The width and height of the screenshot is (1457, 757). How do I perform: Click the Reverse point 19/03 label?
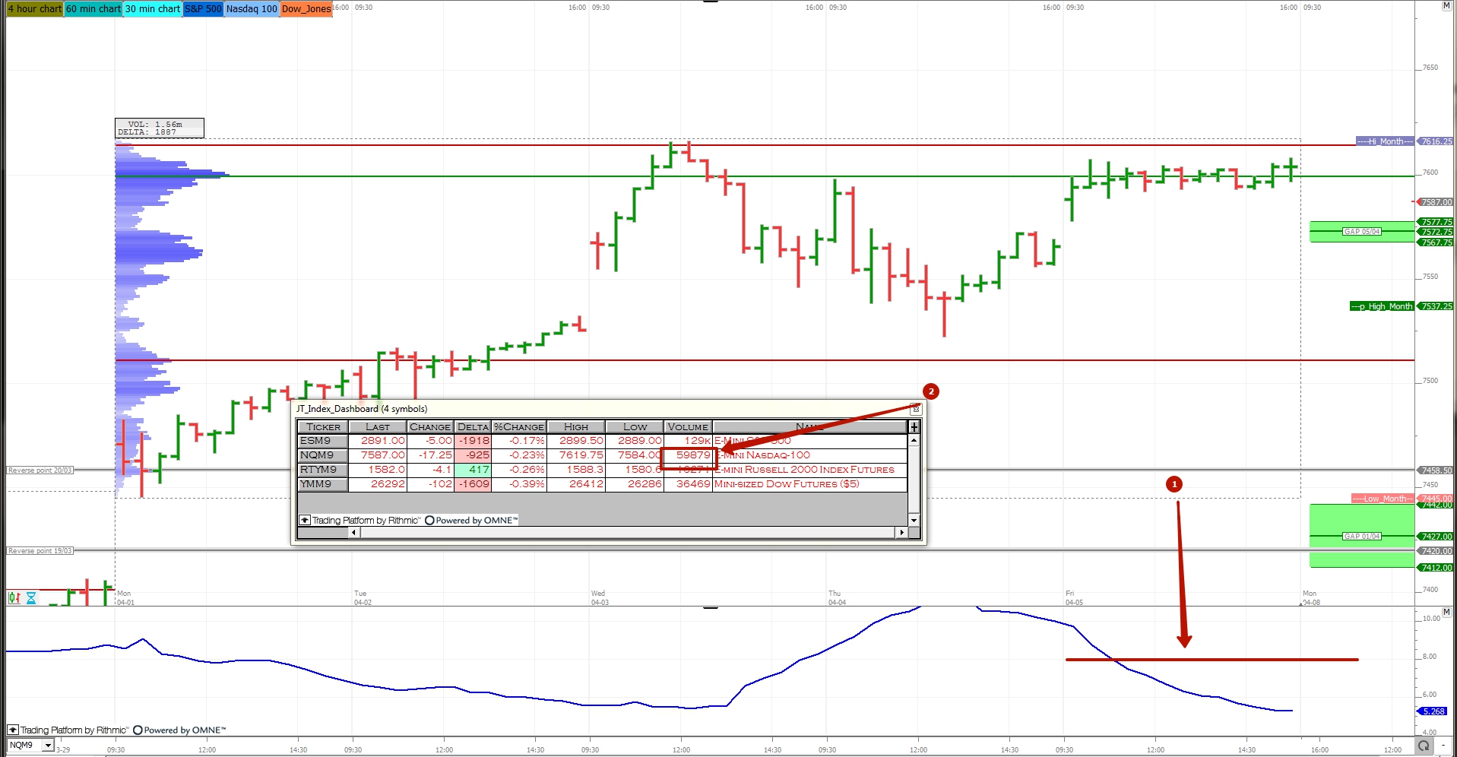(x=40, y=551)
